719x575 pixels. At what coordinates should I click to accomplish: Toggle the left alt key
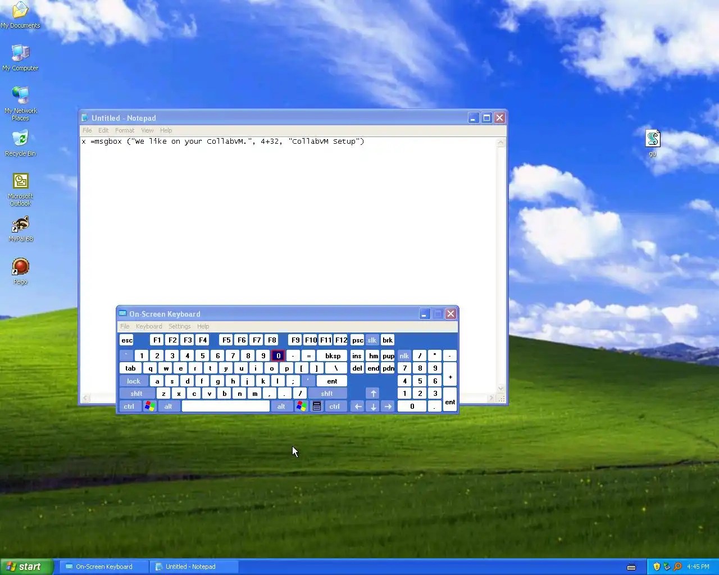(x=168, y=406)
